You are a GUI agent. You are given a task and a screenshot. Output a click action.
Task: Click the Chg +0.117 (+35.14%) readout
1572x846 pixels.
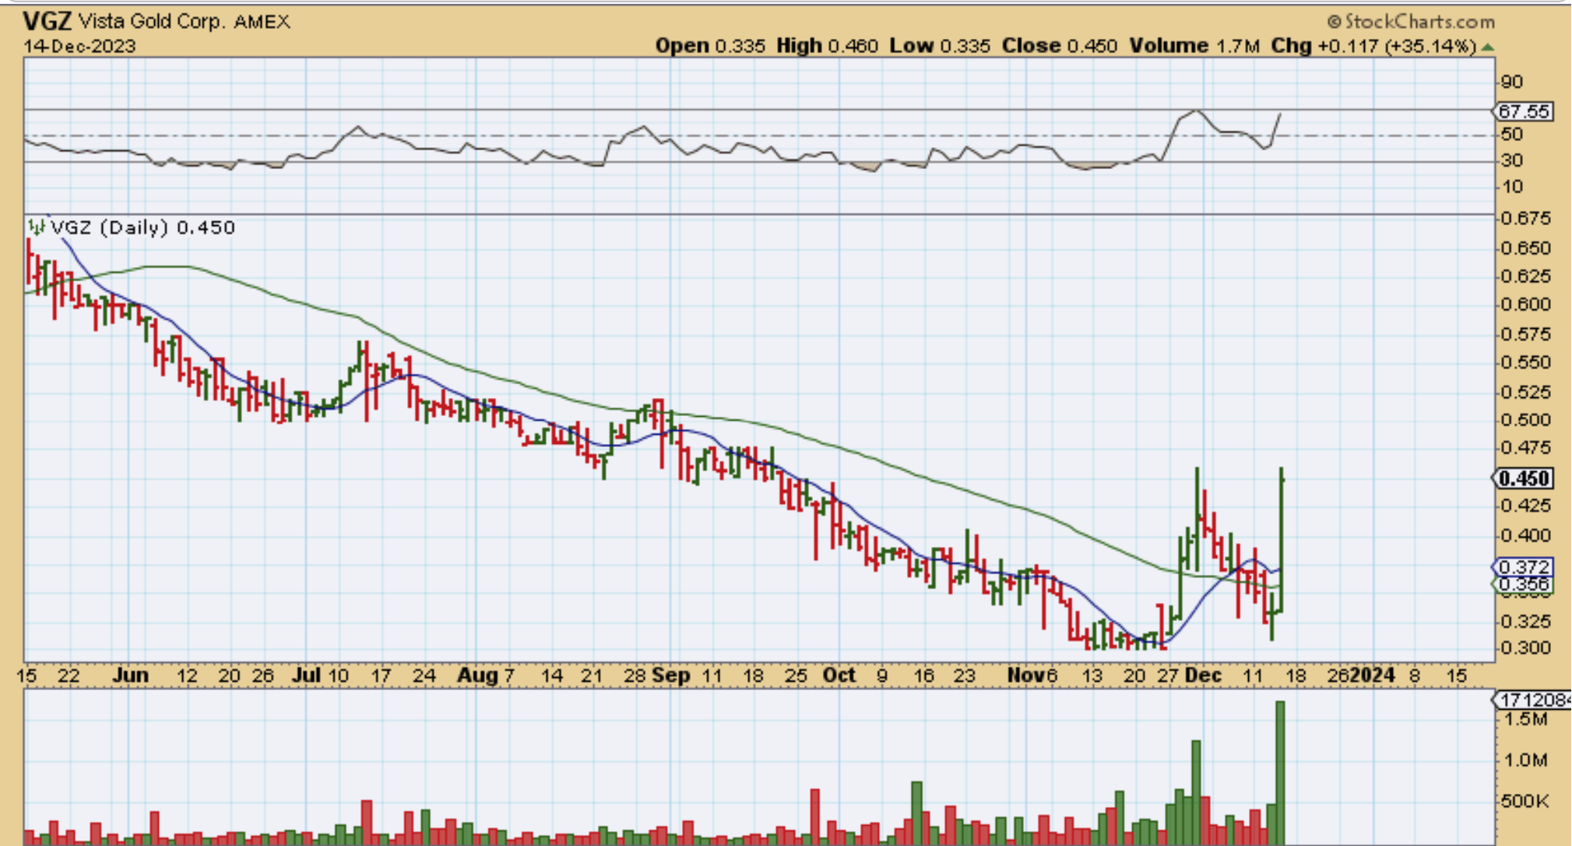1373,46
